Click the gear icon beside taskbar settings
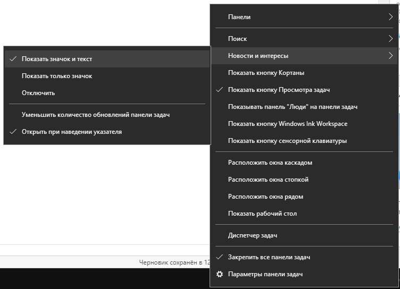Screen dimensions: 400x289 tap(220, 274)
